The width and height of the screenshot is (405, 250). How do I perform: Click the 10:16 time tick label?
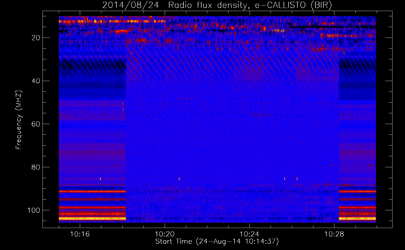[x=80, y=234]
